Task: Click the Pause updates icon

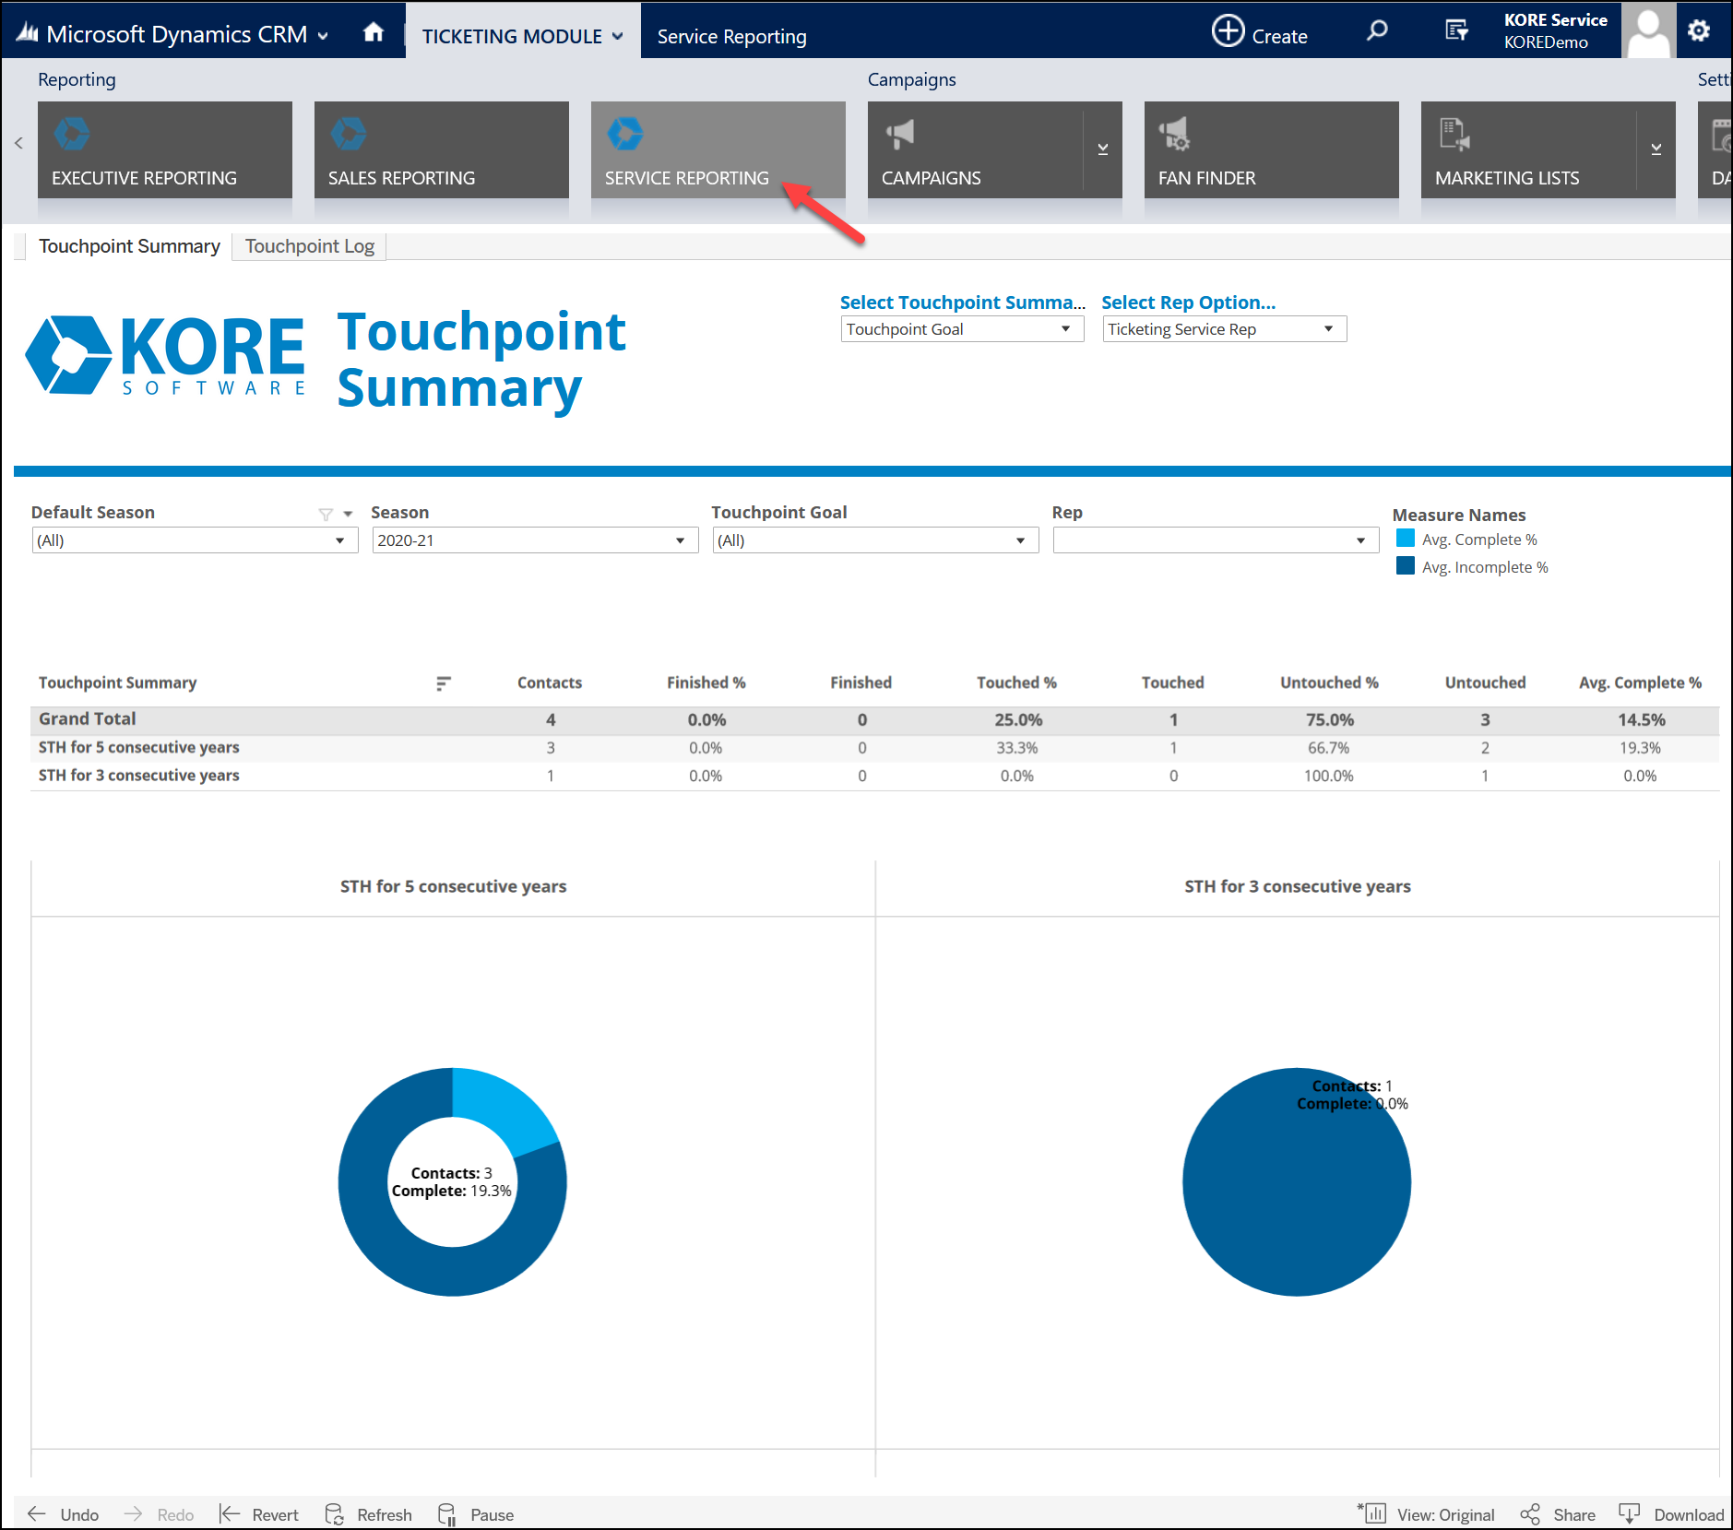Action: [x=447, y=1513]
